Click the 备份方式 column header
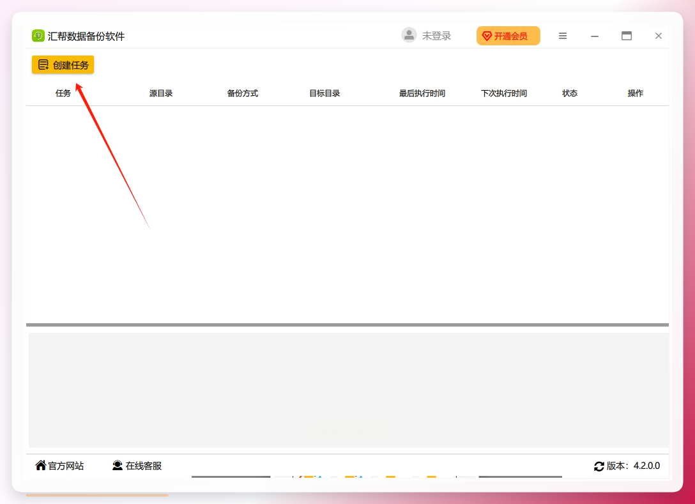This screenshot has height=504, width=695. (x=243, y=93)
